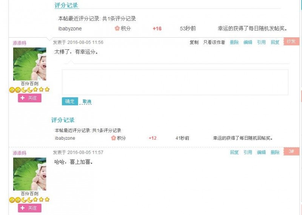The image size is (302, 215).
Task: Click the flower icon beside +16 积分
Action: tap(117, 29)
